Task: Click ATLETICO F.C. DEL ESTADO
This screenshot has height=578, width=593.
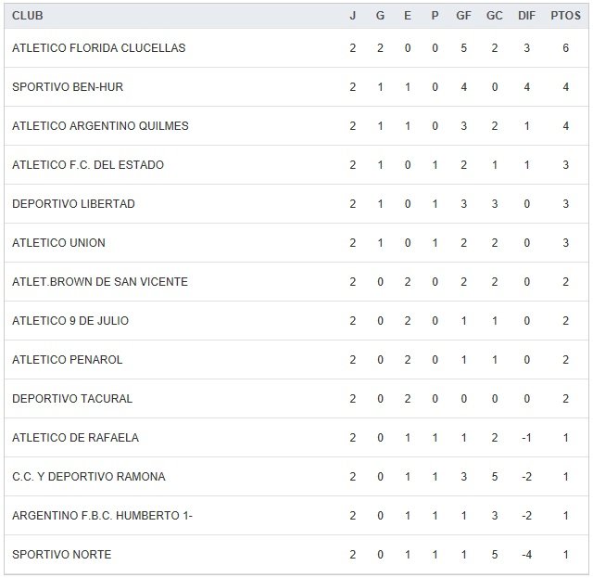Action: (x=88, y=165)
